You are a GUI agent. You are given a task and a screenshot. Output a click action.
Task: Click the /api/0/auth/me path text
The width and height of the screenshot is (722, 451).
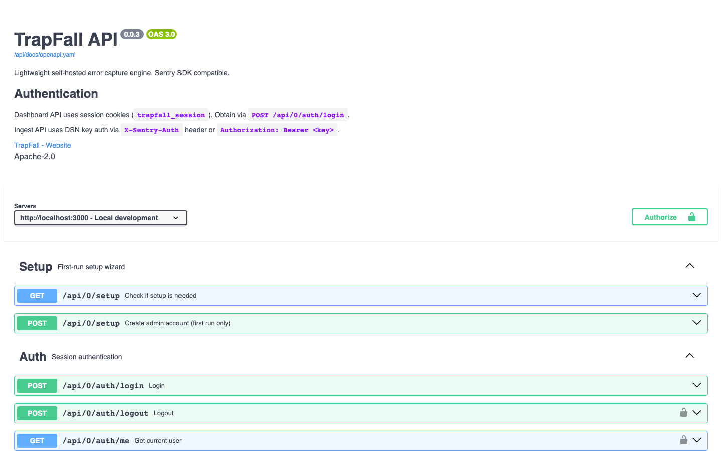pos(96,441)
